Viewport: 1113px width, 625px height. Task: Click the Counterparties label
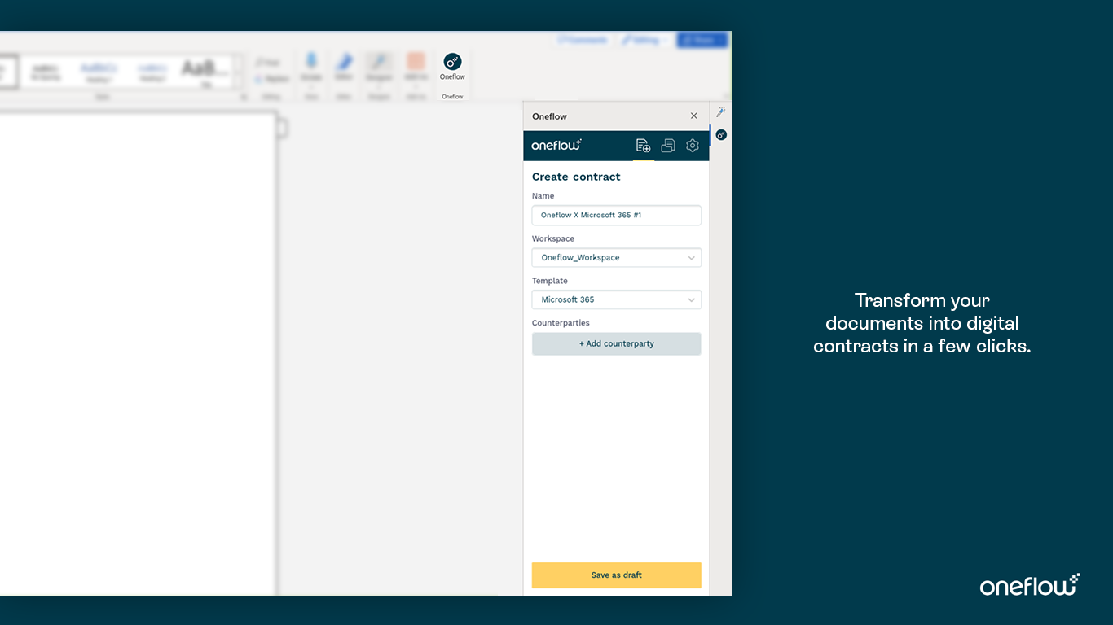point(561,323)
